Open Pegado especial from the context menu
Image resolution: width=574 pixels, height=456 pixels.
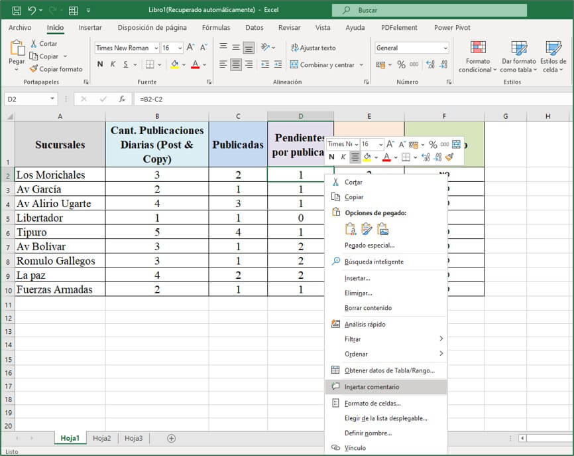coord(368,246)
